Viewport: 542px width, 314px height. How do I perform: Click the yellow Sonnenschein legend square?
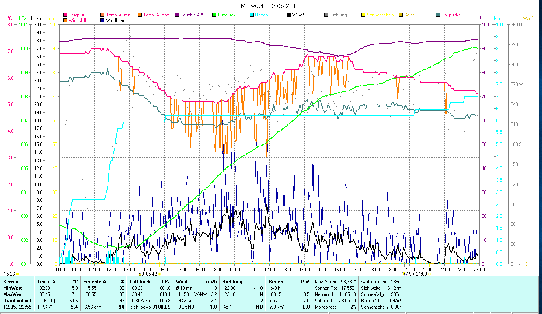[363, 15]
